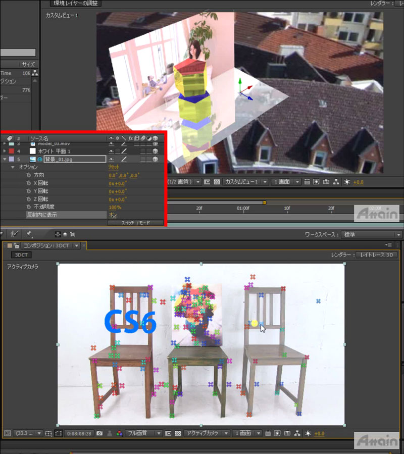This screenshot has height=454, width=404.
Task: Click stopwatch icon for X回転 property
Action: click(x=29, y=183)
